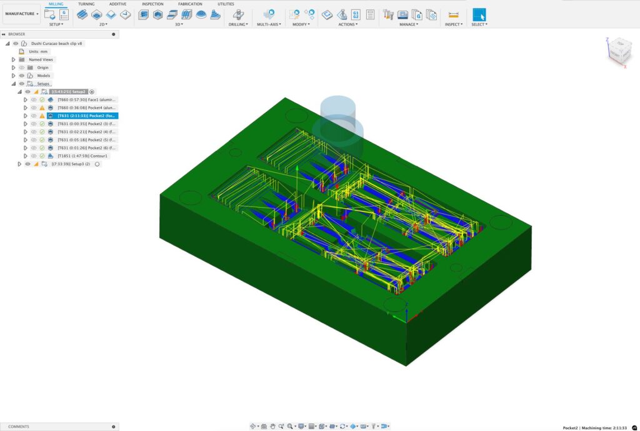Expand the Comments panel options
Viewport: 640px width, 431px height.
(113, 427)
